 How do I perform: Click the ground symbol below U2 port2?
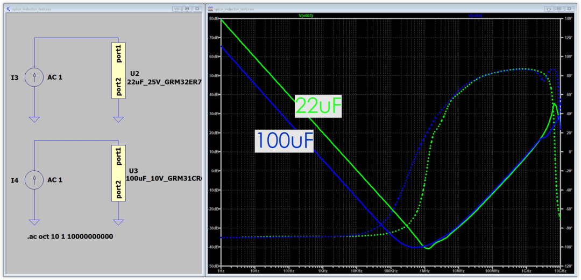118,120
